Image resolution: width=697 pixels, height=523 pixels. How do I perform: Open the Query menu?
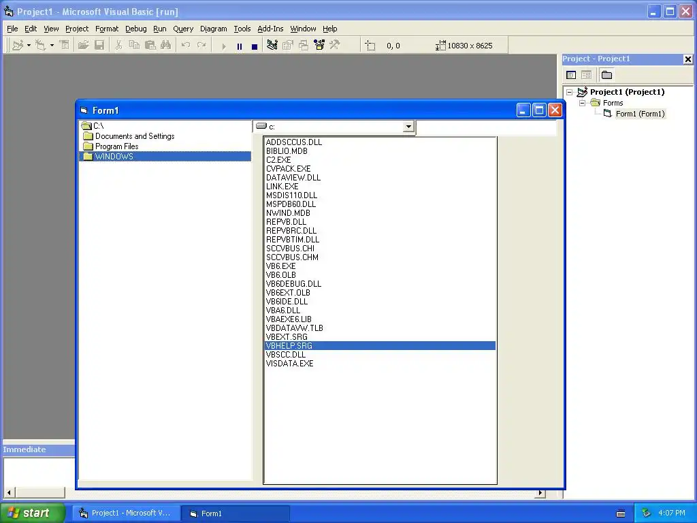[183, 29]
